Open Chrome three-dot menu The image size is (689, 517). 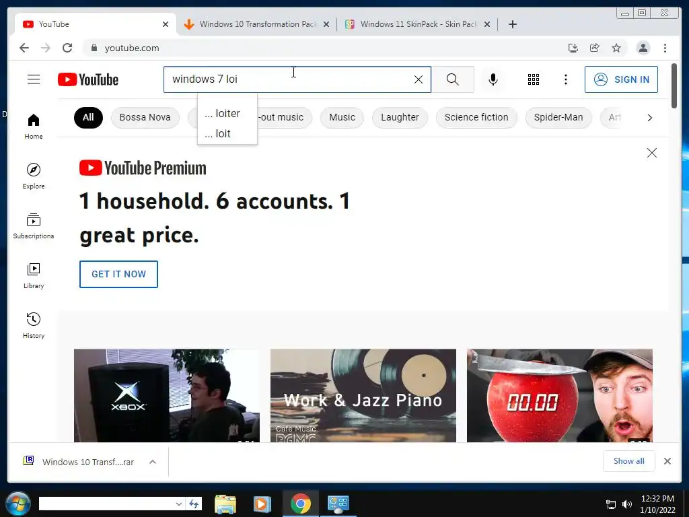point(665,48)
